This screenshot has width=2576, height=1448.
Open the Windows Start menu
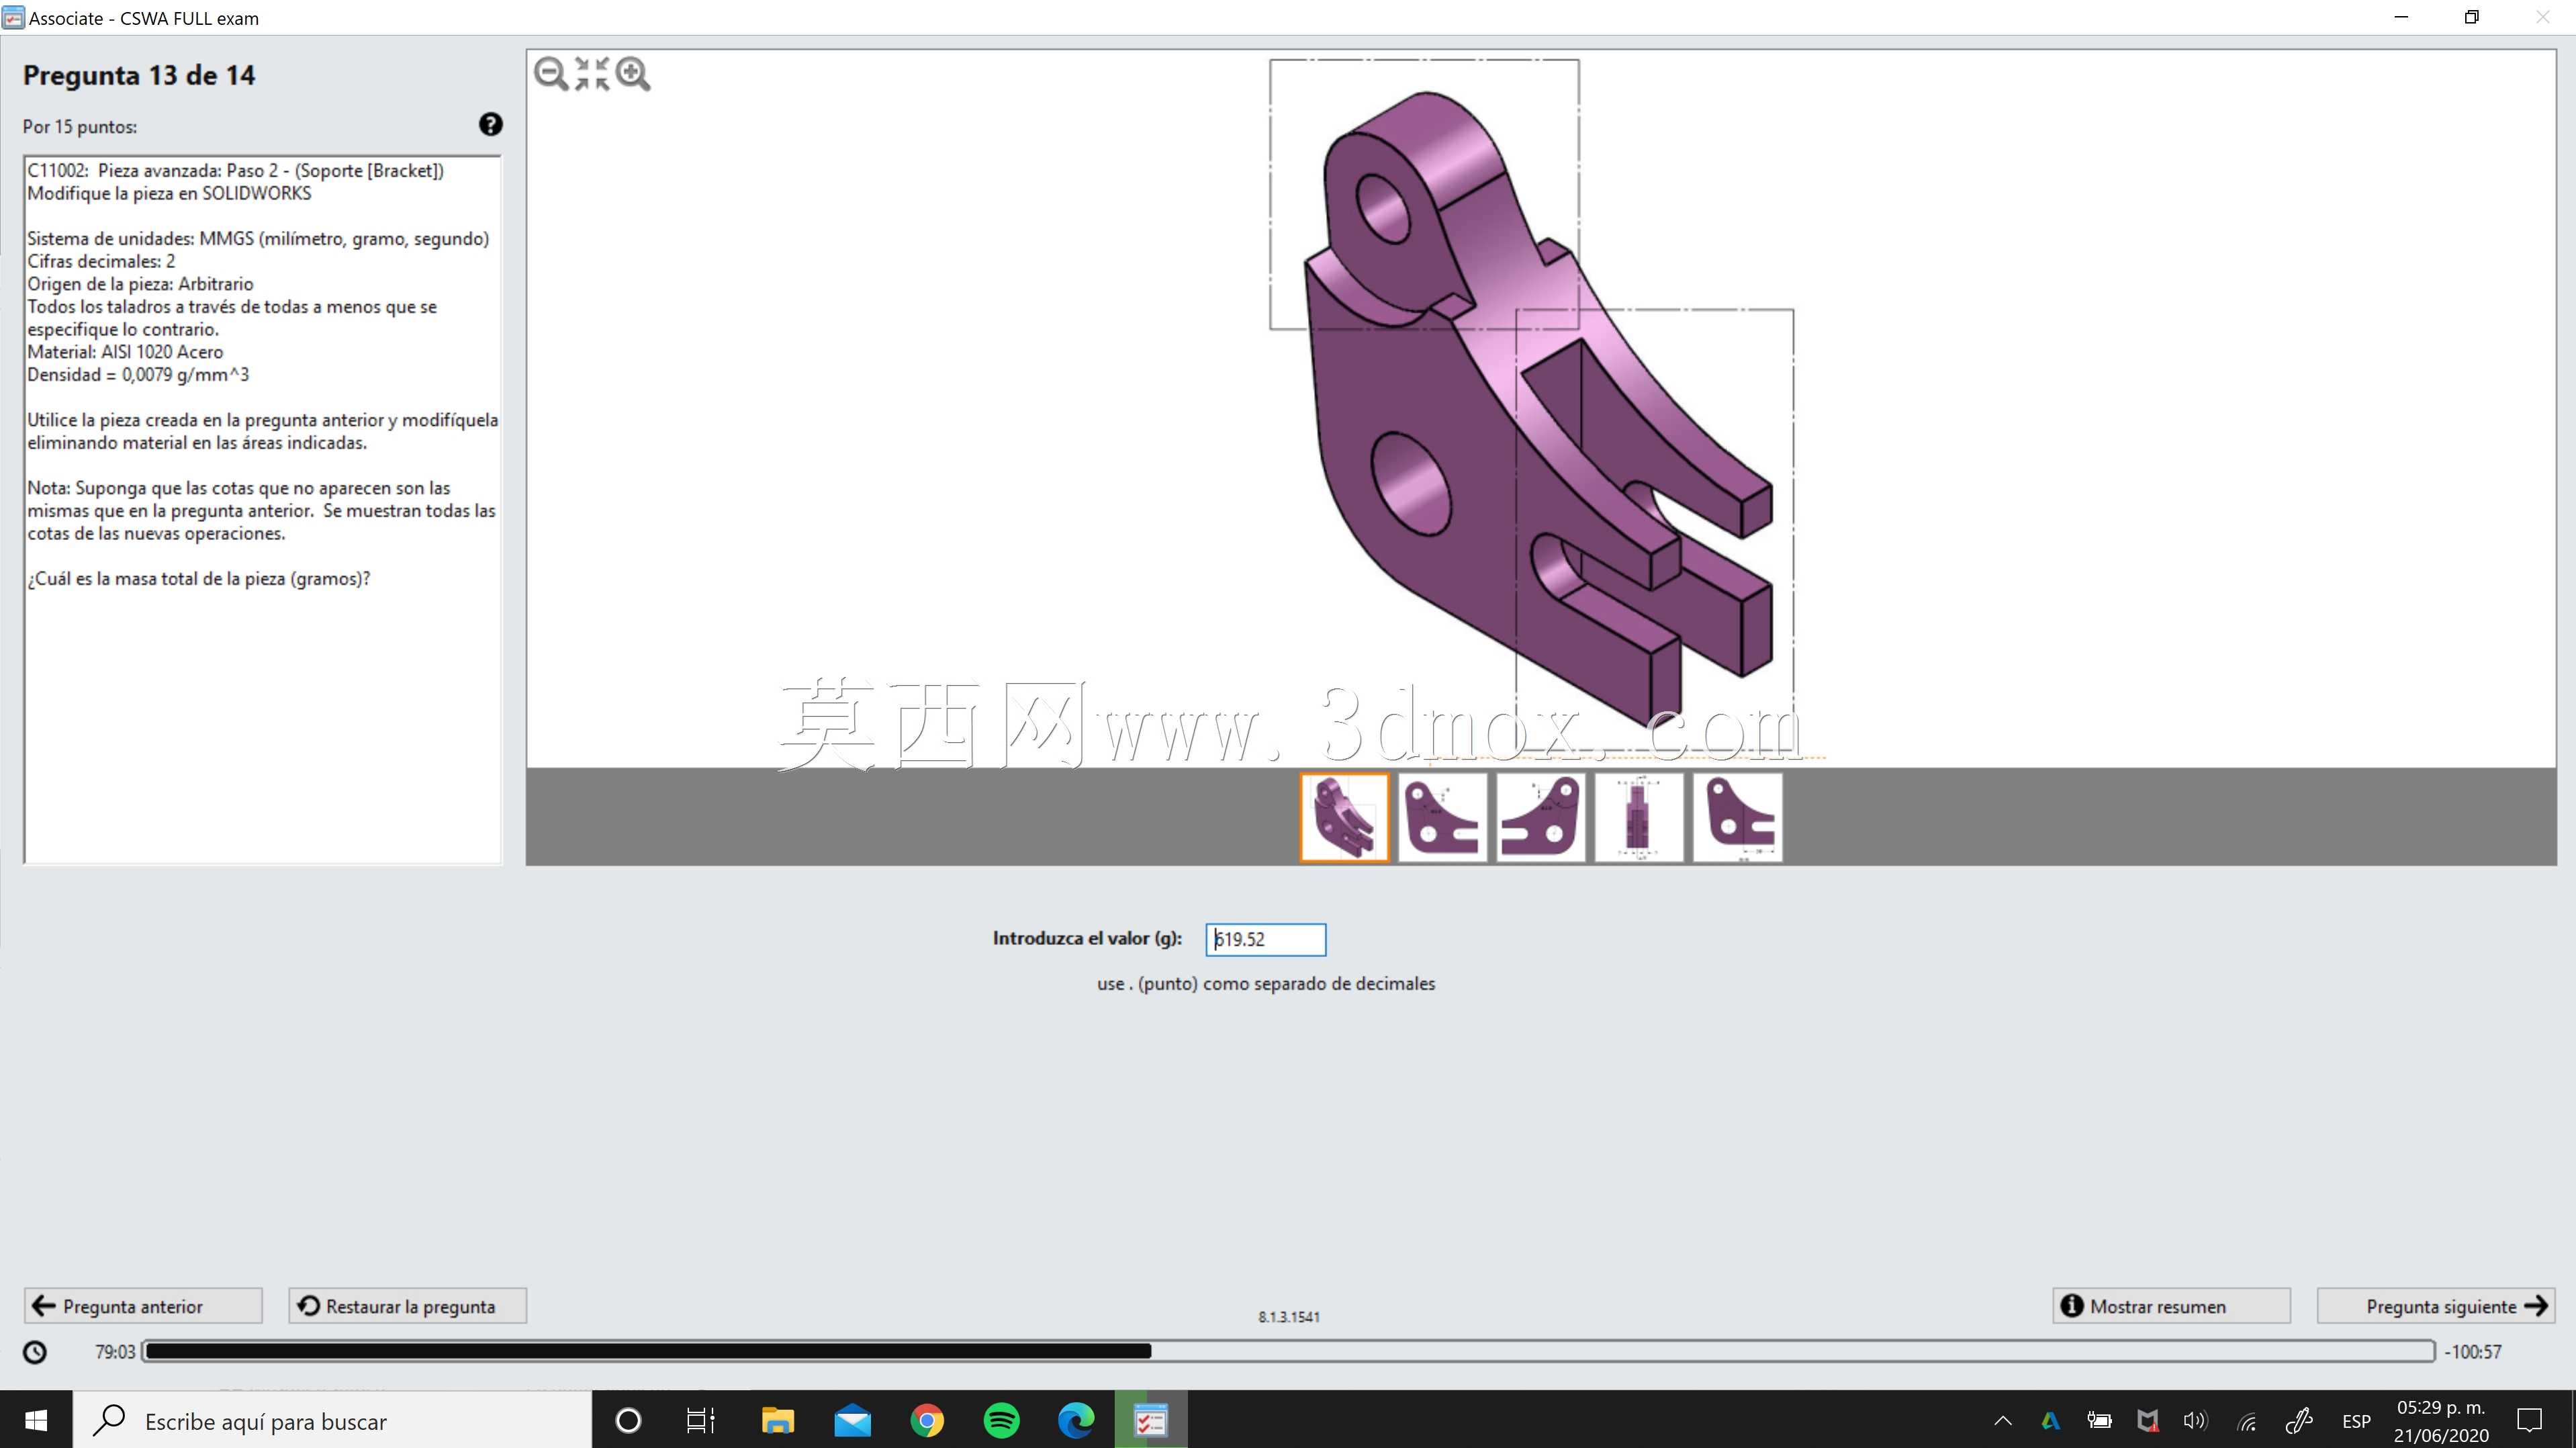click(36, 1420)
